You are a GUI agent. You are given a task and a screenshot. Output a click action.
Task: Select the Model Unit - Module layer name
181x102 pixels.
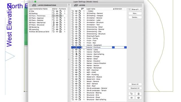pos(94,77)
